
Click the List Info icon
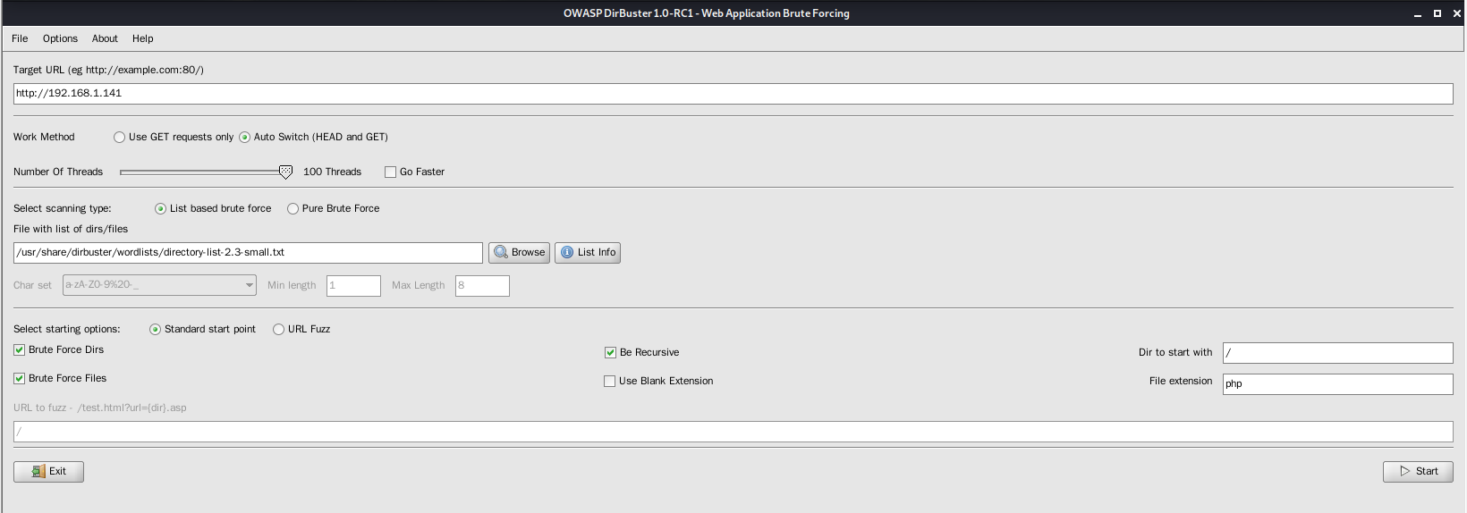click(x=567, y=252)
